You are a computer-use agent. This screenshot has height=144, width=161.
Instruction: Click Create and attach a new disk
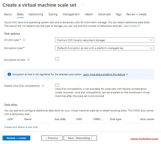point(21,127)
